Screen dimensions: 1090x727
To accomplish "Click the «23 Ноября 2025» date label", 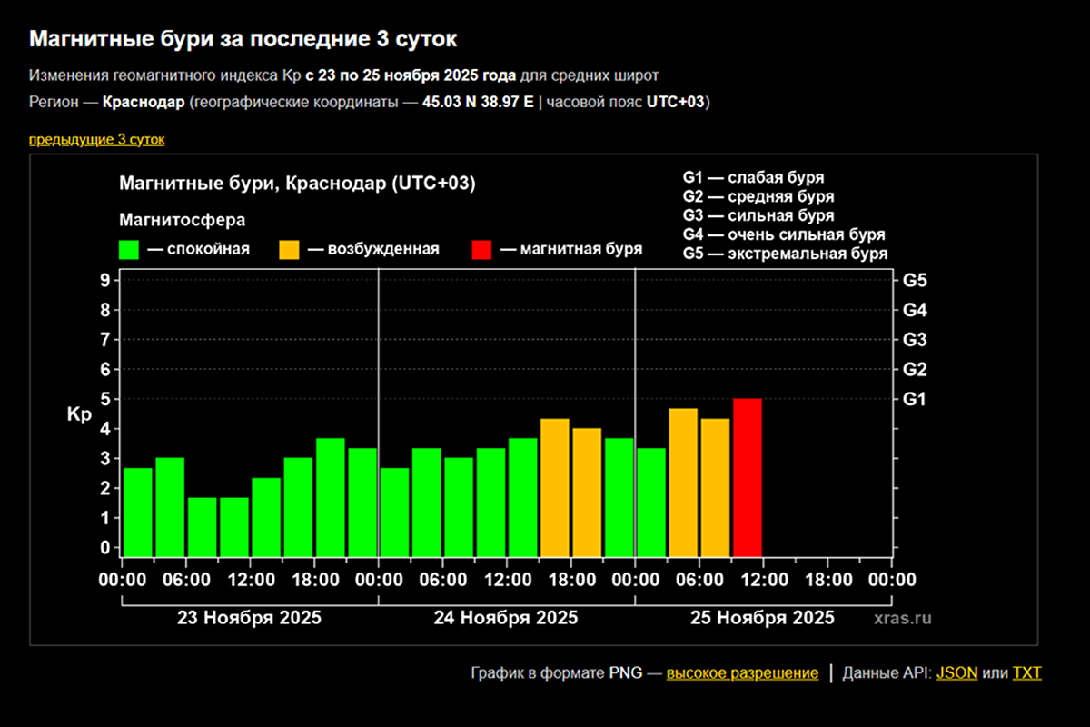I will [x=248, y=618].
